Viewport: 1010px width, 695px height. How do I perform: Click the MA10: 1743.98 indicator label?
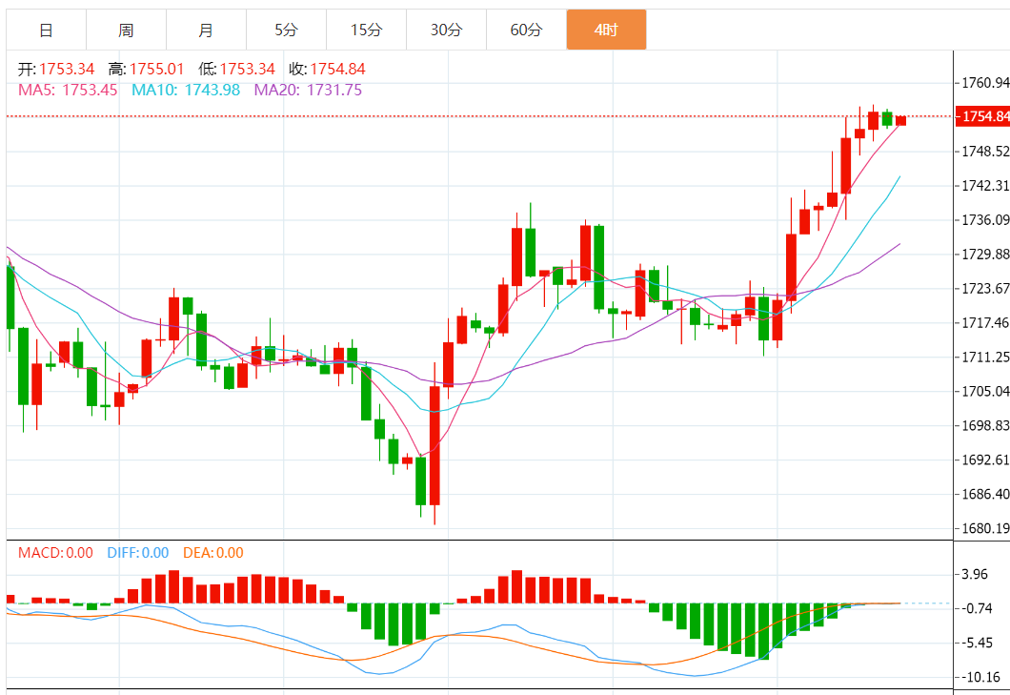click(x=186, y=90)
